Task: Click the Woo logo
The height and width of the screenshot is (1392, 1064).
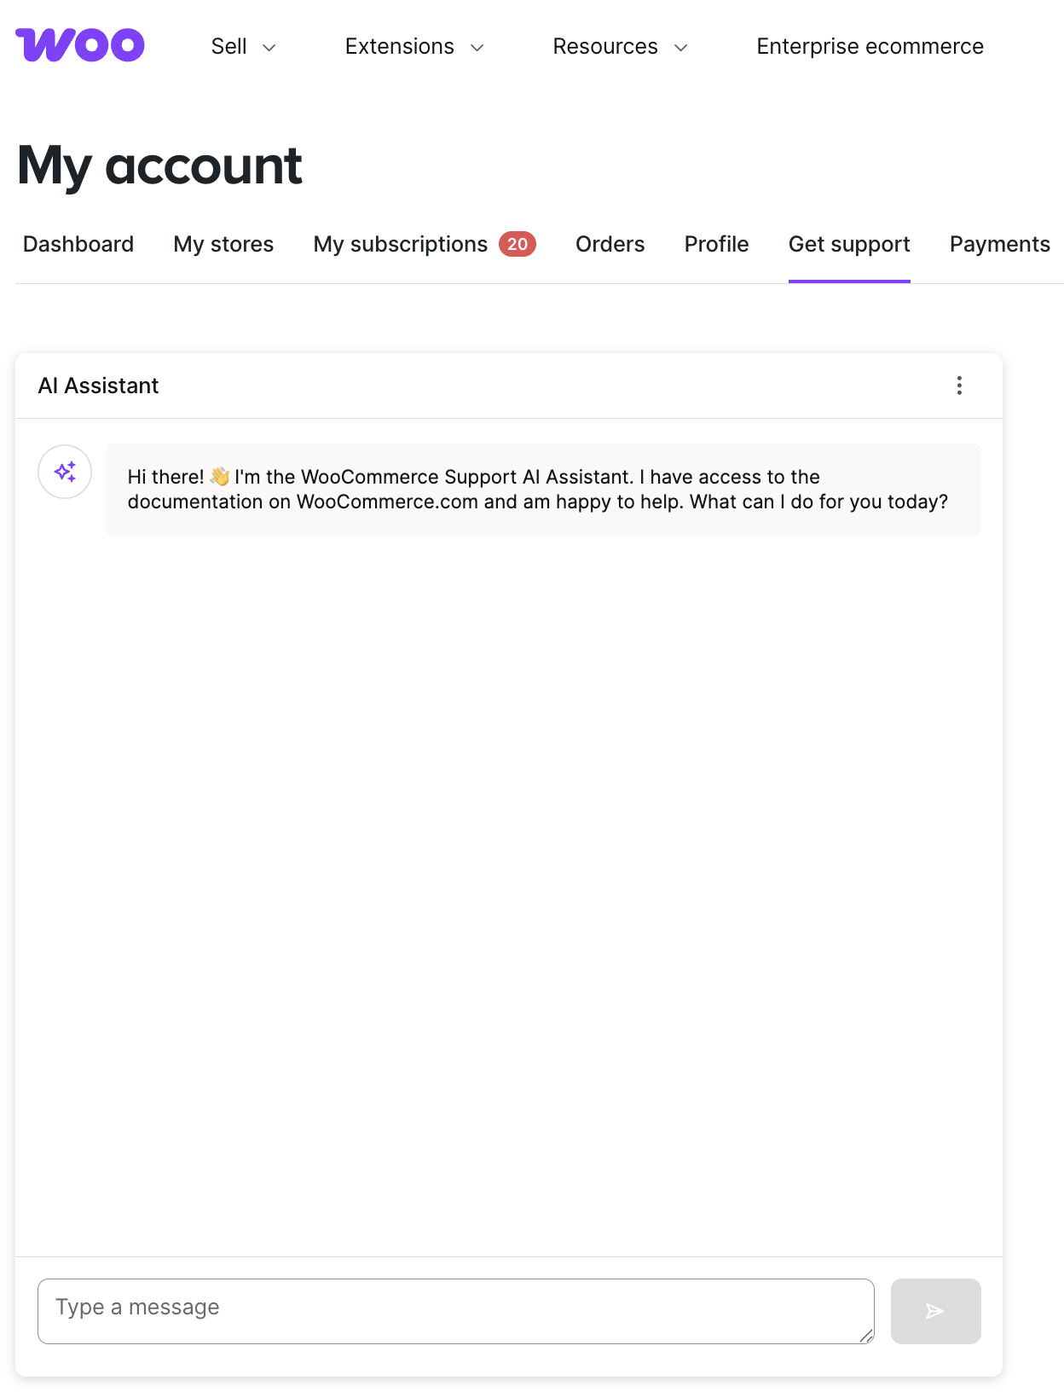Action: click(80, 45)
